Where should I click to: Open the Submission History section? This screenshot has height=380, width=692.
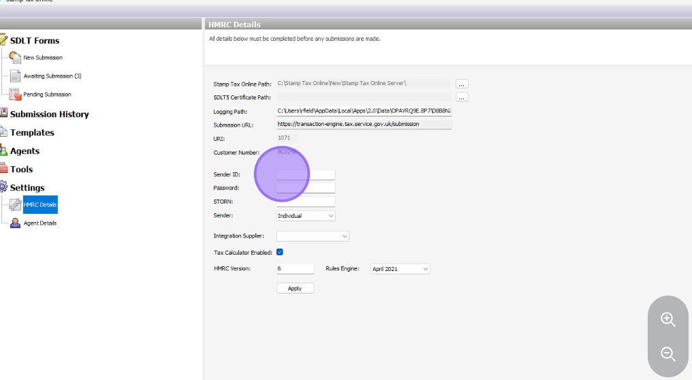(49, 114)
